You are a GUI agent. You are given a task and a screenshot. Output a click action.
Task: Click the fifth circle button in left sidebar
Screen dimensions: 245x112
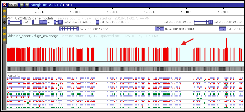click(4, 34)
